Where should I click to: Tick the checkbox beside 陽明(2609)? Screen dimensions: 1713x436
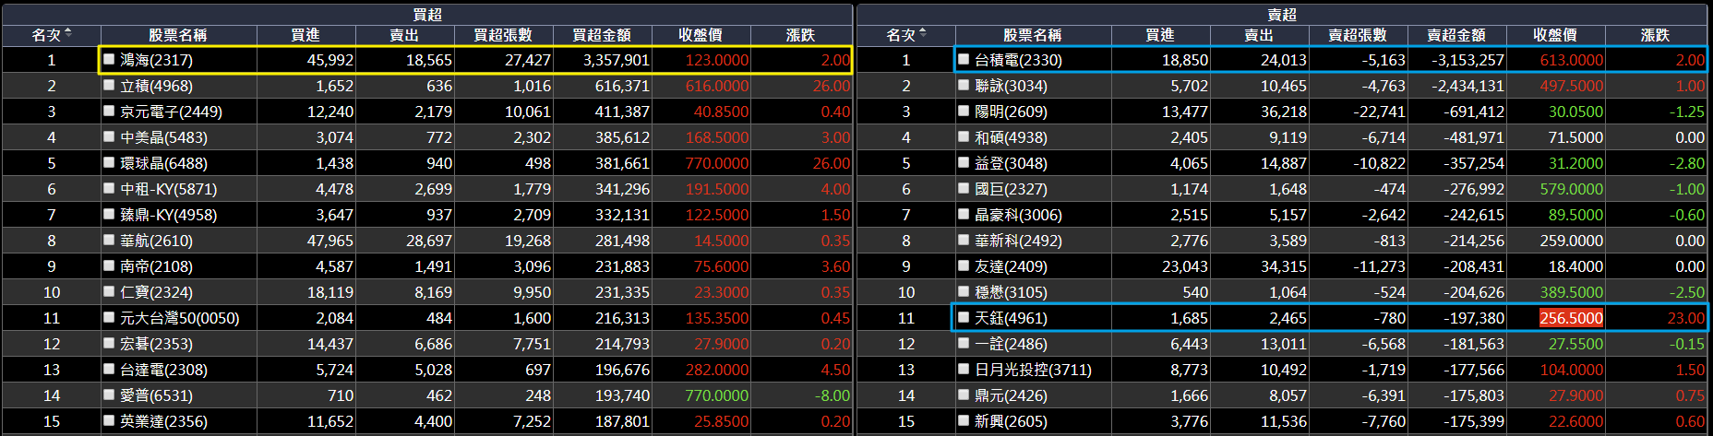pos(964,111)
